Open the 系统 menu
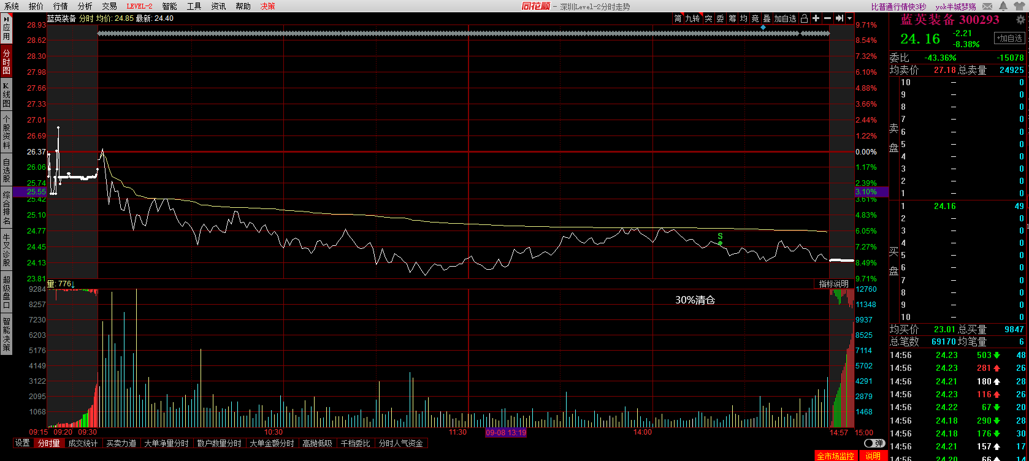 (12, 6)
